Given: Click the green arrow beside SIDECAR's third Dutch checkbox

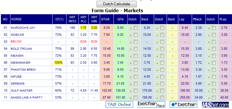Looking at the screenshot, I should [209, 35].
